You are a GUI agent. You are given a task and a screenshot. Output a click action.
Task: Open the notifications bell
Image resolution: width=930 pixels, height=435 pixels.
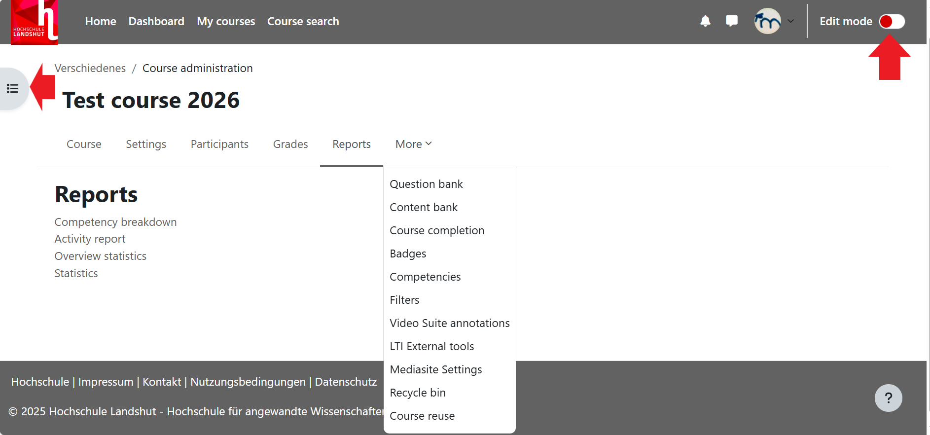tap(705, 21)
